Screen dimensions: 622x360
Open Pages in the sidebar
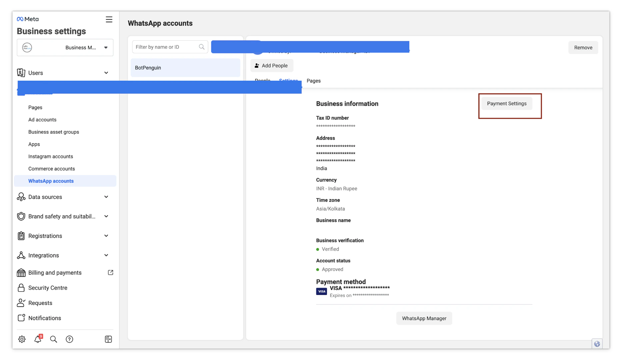click(x=35, y=107)
